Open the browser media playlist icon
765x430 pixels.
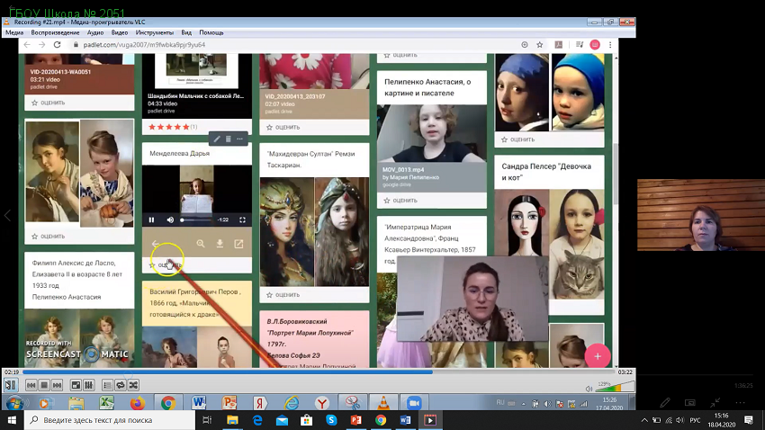(579, 45)
